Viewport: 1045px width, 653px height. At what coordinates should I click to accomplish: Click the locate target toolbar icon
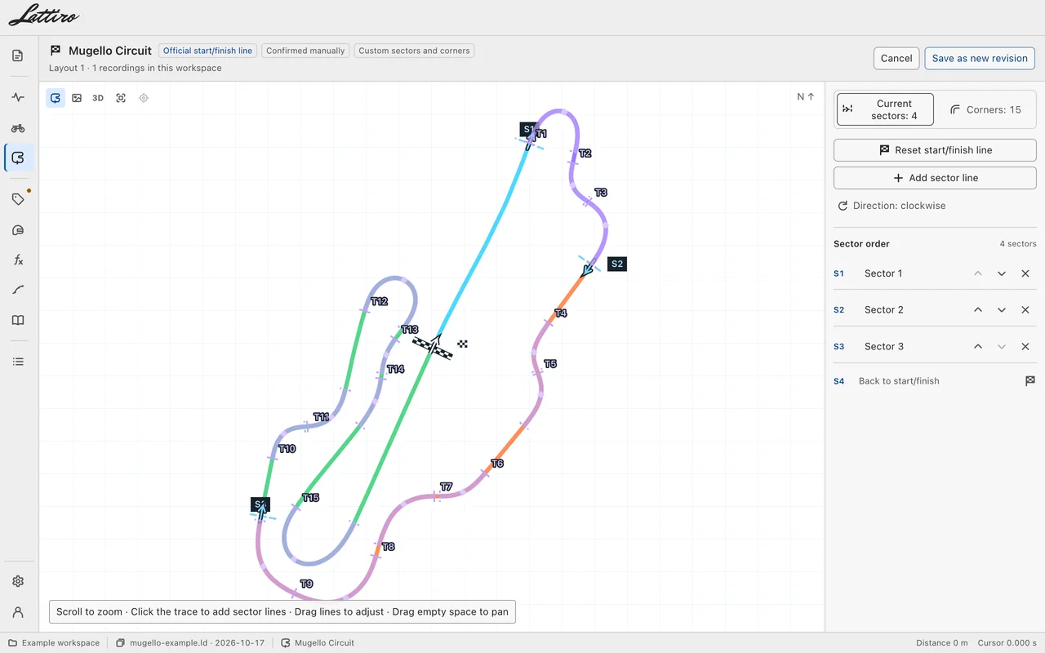pos(144,98)
